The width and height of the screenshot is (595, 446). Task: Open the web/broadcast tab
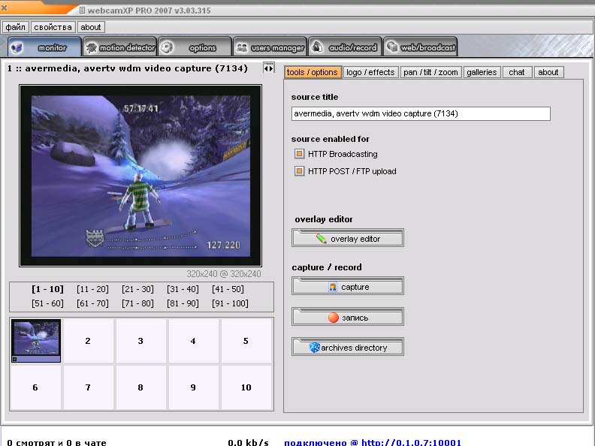click(x=420, y=47)
